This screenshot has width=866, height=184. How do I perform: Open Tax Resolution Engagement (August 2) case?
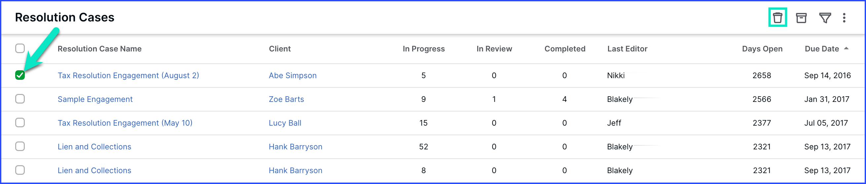point(128,76)
